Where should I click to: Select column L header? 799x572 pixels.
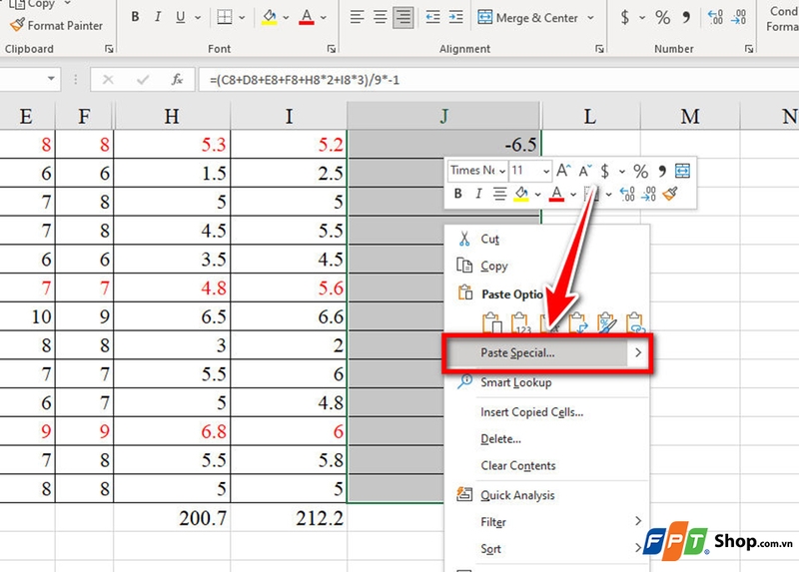pos(590,116)
